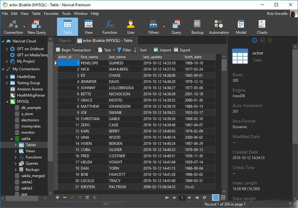Open the Text dropdown arrow

[114, 50]
